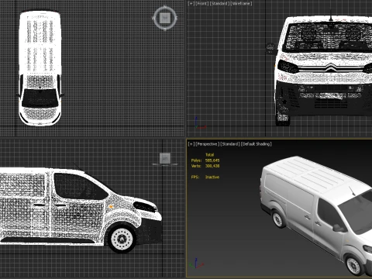Open [Standard] menu in Perspective viewport
The height and width of the screenshot is (279, 372).
coord(230,144)
